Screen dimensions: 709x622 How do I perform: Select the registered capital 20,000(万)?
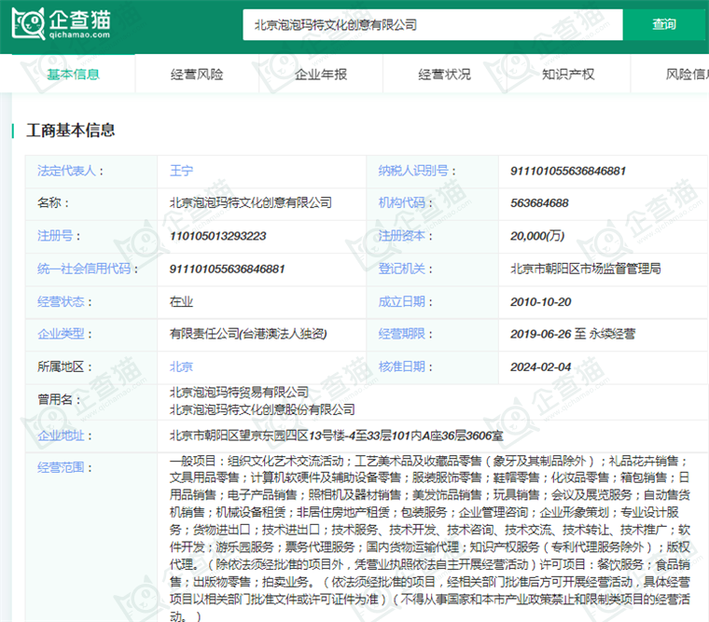point(537,236)
